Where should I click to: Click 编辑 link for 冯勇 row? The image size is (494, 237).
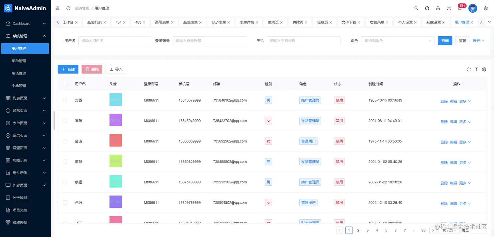(x=453, y=122)
